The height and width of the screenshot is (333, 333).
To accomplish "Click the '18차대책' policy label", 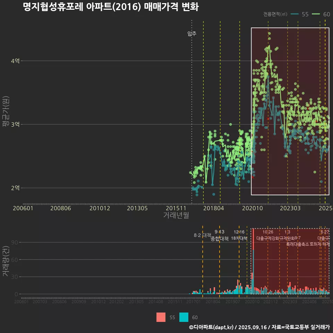I will 239,238.
